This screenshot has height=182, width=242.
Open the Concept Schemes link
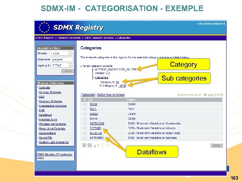[x=50, y=92]
